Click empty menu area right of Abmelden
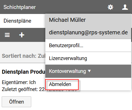This screenshot has height=110, width=132. [105, 84]
